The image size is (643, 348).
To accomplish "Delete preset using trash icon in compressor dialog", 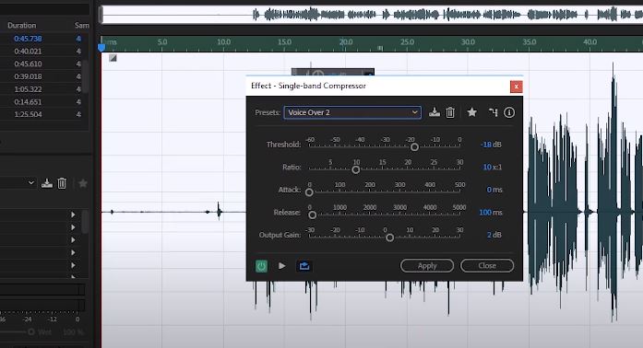I will (450, 112).
